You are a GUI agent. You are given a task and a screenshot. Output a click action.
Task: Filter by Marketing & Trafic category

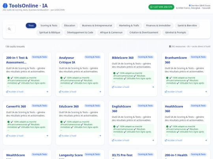[129, 26]
